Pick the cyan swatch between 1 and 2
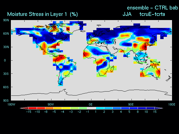 (100, 108)
